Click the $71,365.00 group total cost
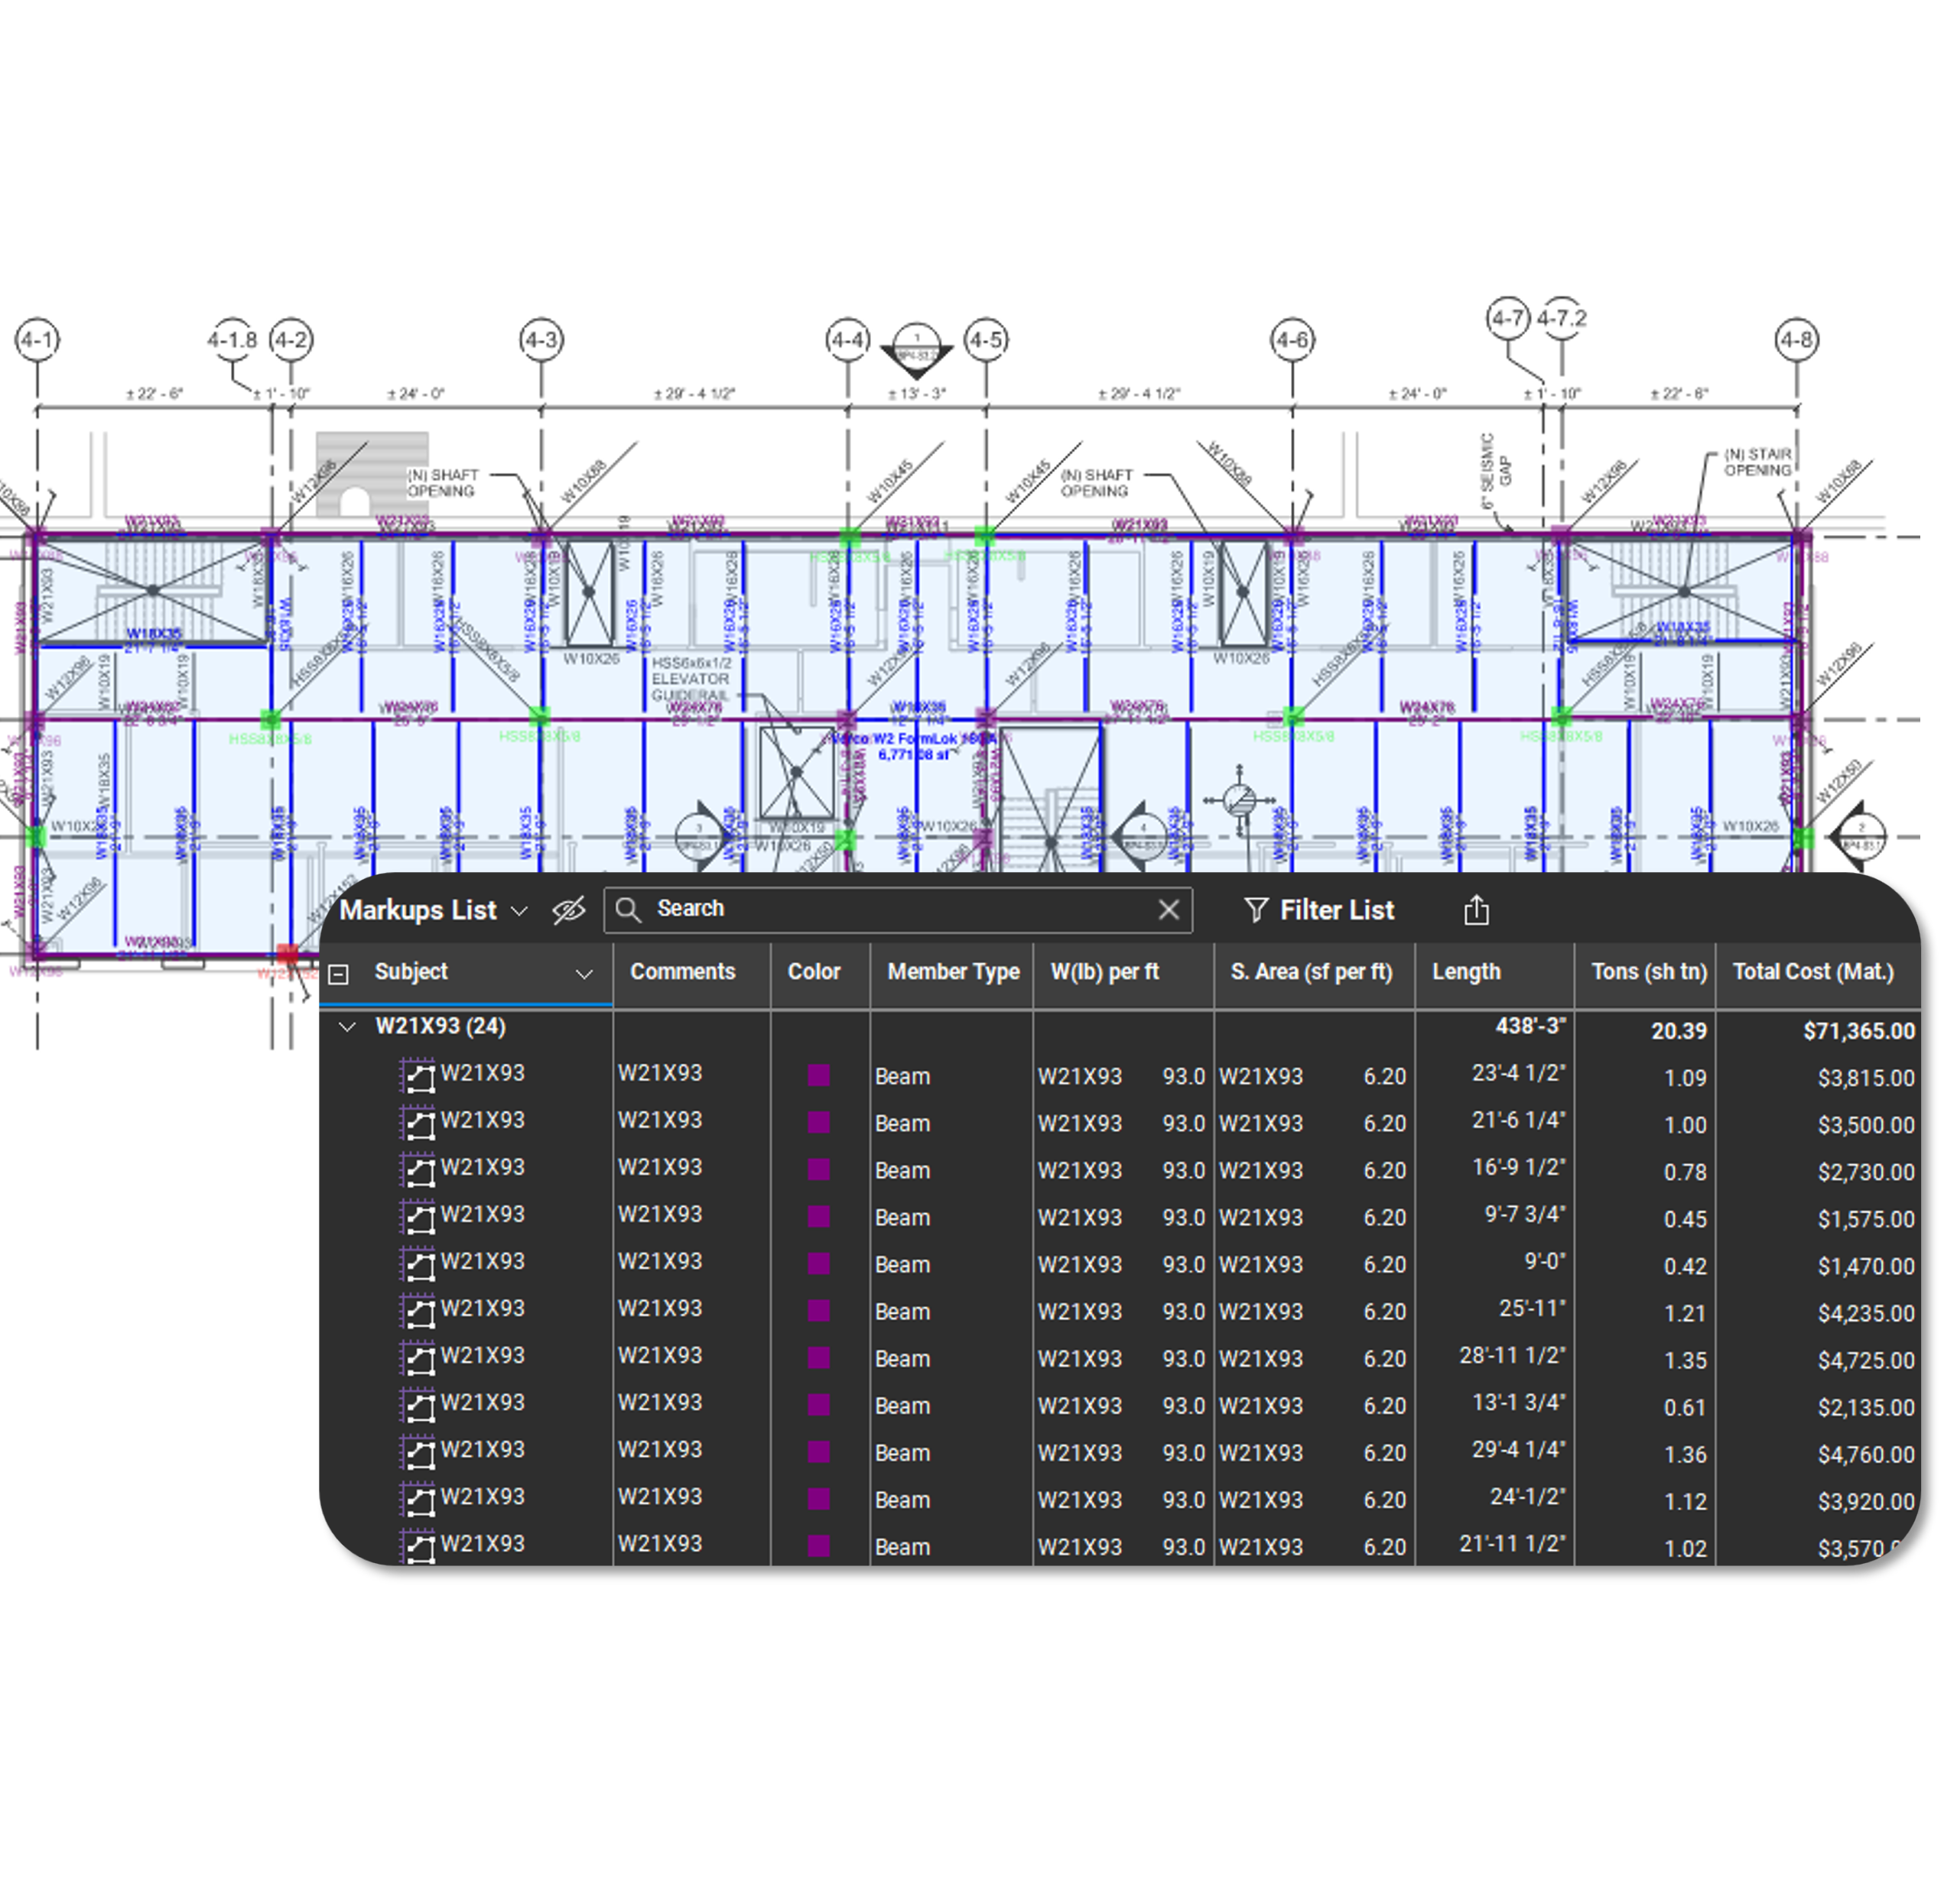The width and height of the screenshot is (1944, 1904). pos(1858,1030)
